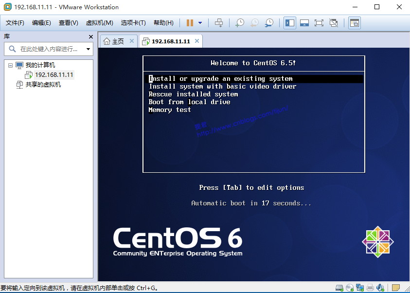
Task: Click the VMware Workstation title bar icon
Action: 8,7
